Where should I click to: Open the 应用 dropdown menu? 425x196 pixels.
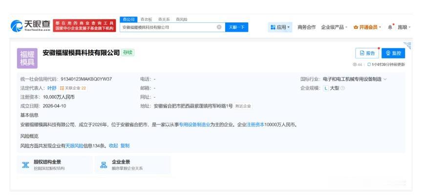[x=280, y=27]
